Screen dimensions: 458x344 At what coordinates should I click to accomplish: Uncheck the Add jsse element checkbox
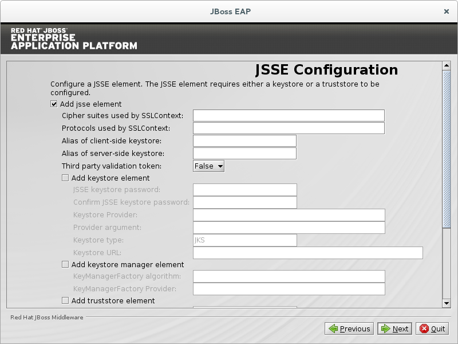(x=54, y=104)
